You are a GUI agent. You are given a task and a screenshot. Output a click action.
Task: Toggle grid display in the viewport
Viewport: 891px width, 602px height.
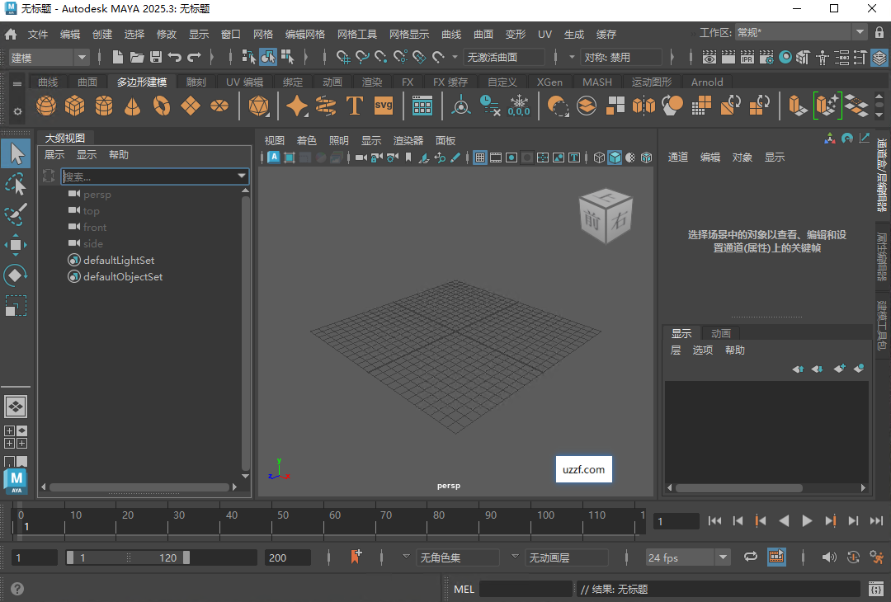tap(479, 157)
